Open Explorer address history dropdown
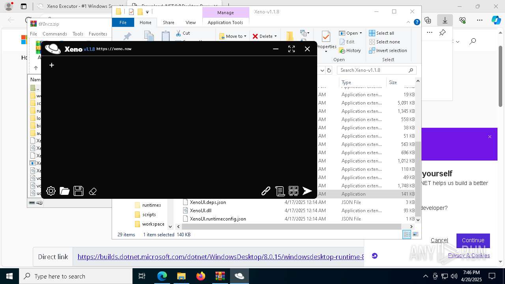 pyautogui.click(x=322, y=70)
